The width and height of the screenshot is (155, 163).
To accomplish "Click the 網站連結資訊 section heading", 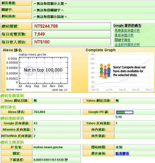I will 12,118.
